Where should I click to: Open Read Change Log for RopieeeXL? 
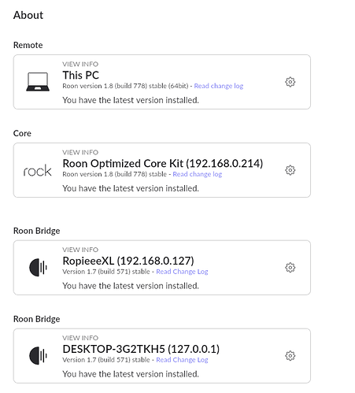click(182, 272)
